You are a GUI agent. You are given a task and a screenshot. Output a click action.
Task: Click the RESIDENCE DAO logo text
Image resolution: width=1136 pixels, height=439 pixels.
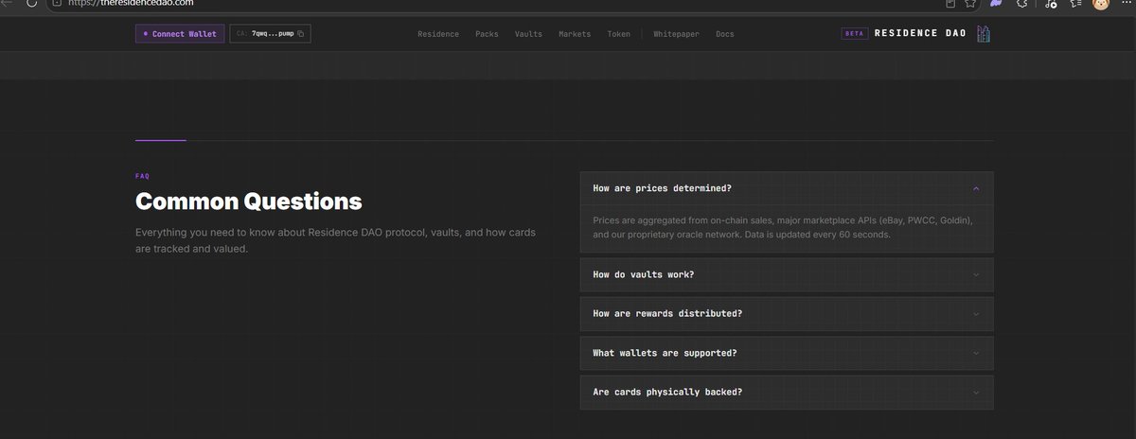[921, 34]
